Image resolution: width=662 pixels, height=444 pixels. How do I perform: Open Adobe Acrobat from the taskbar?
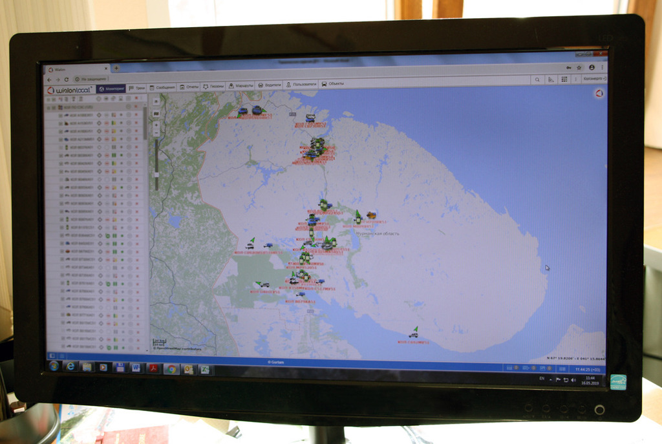point(153,368)
